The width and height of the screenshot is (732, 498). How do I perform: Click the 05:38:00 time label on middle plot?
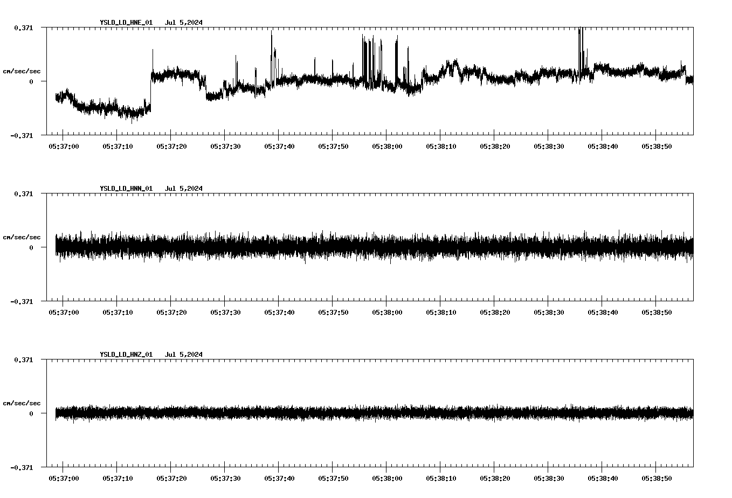(x=386, y=312)
